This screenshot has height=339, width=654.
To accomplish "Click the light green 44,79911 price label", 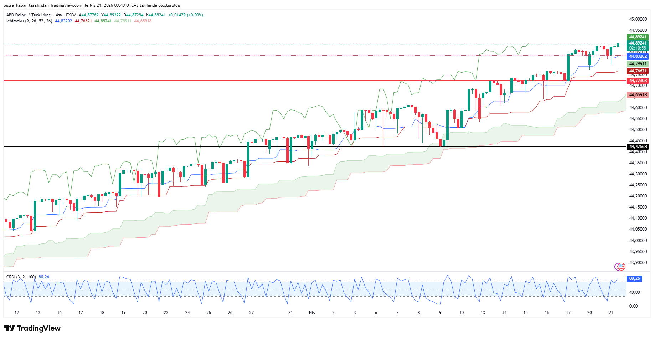I will pyautogui.click(x=637, y=64).
